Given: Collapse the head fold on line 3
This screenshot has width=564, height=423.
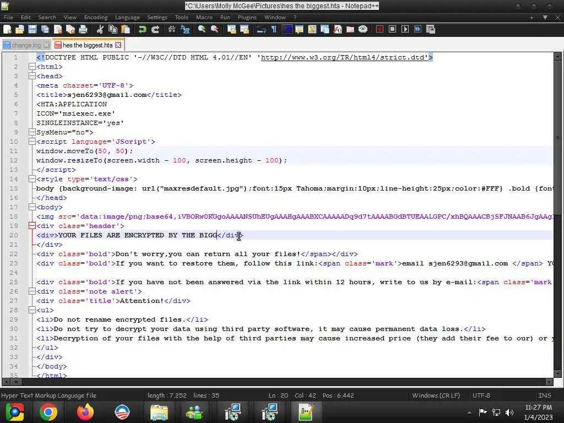Looking at the screenshot, I should (32, 76).
